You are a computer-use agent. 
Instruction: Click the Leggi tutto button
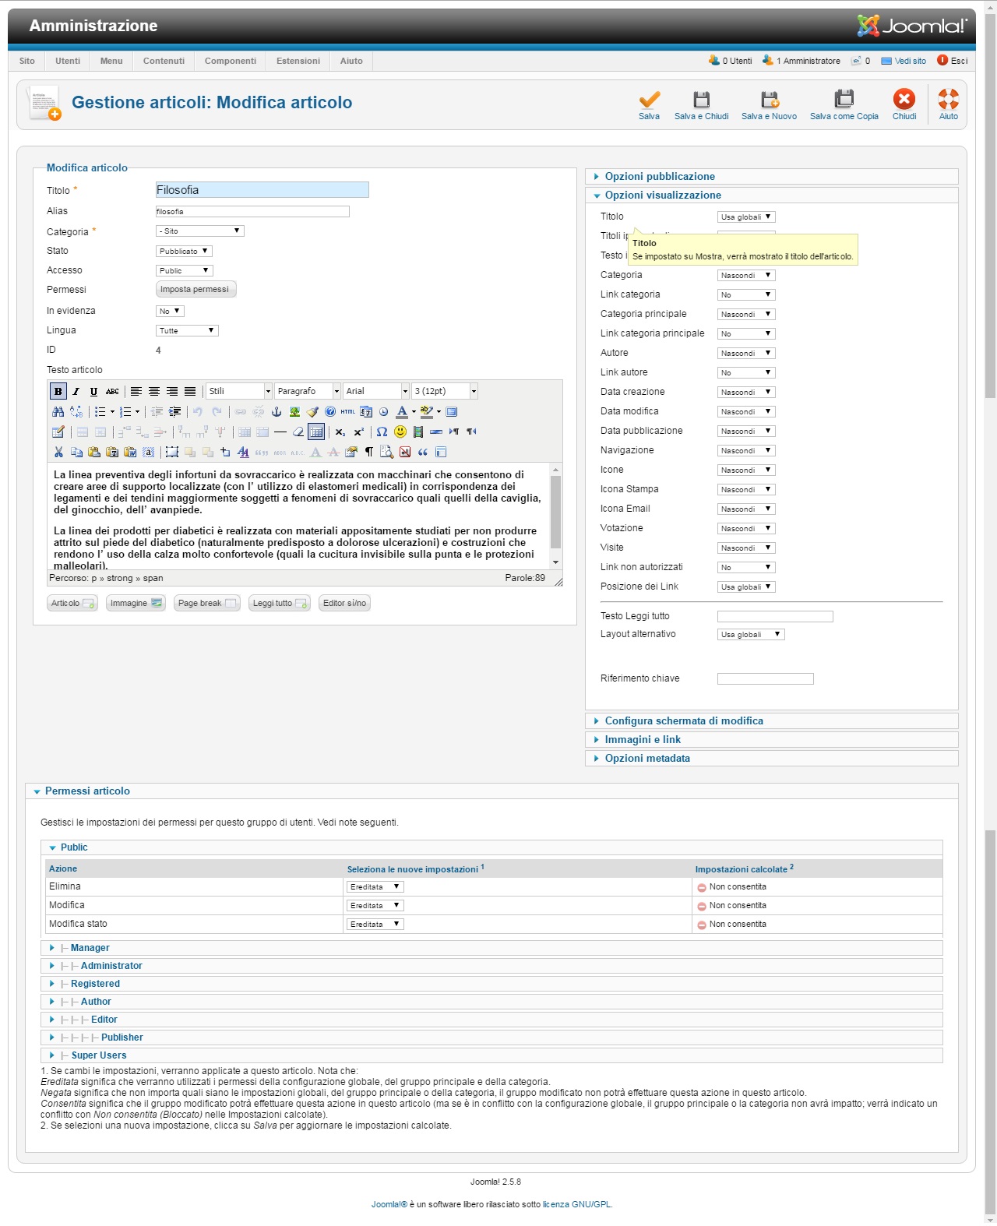tap(280, 603)
